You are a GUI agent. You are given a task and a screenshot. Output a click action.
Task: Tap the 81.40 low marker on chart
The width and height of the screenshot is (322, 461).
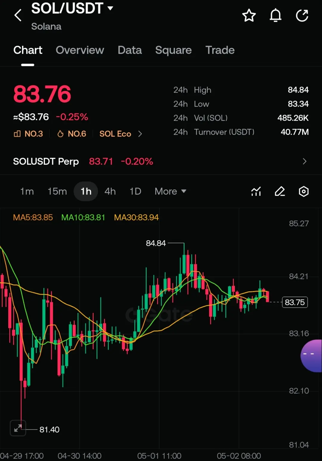(49, 429)
